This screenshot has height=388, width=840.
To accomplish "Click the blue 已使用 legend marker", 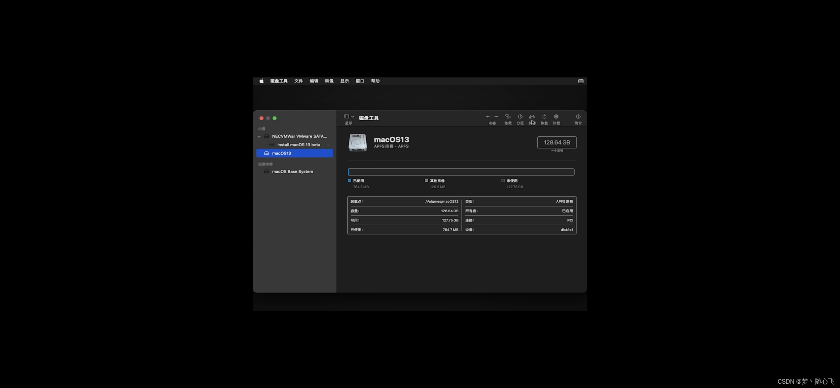I will pyautogui.click(x=349, y=180).
